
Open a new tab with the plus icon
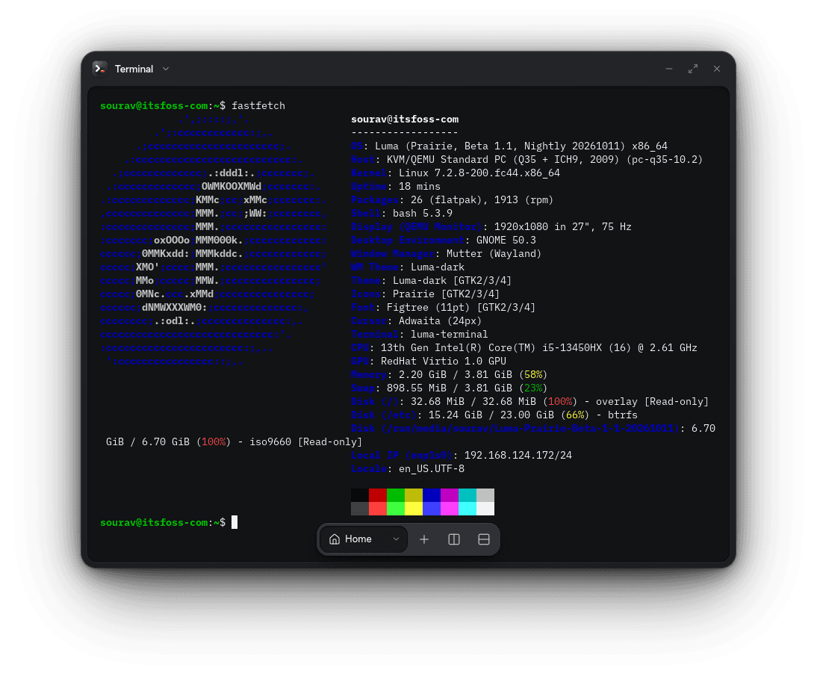coord(424,539)
